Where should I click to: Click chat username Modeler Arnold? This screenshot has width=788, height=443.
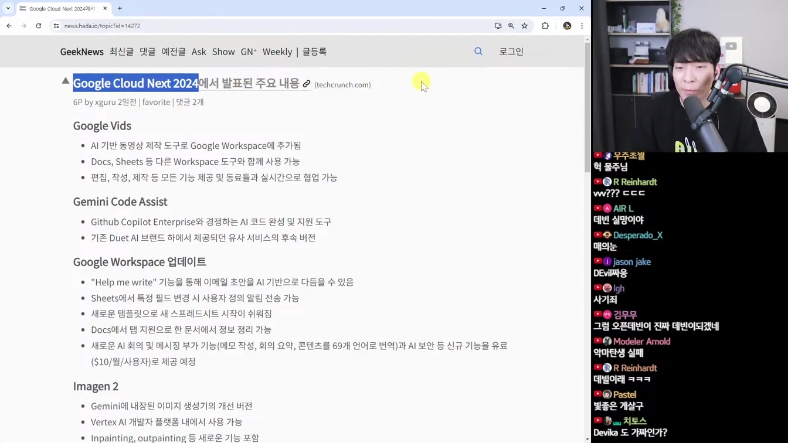[x=641, y=342]
